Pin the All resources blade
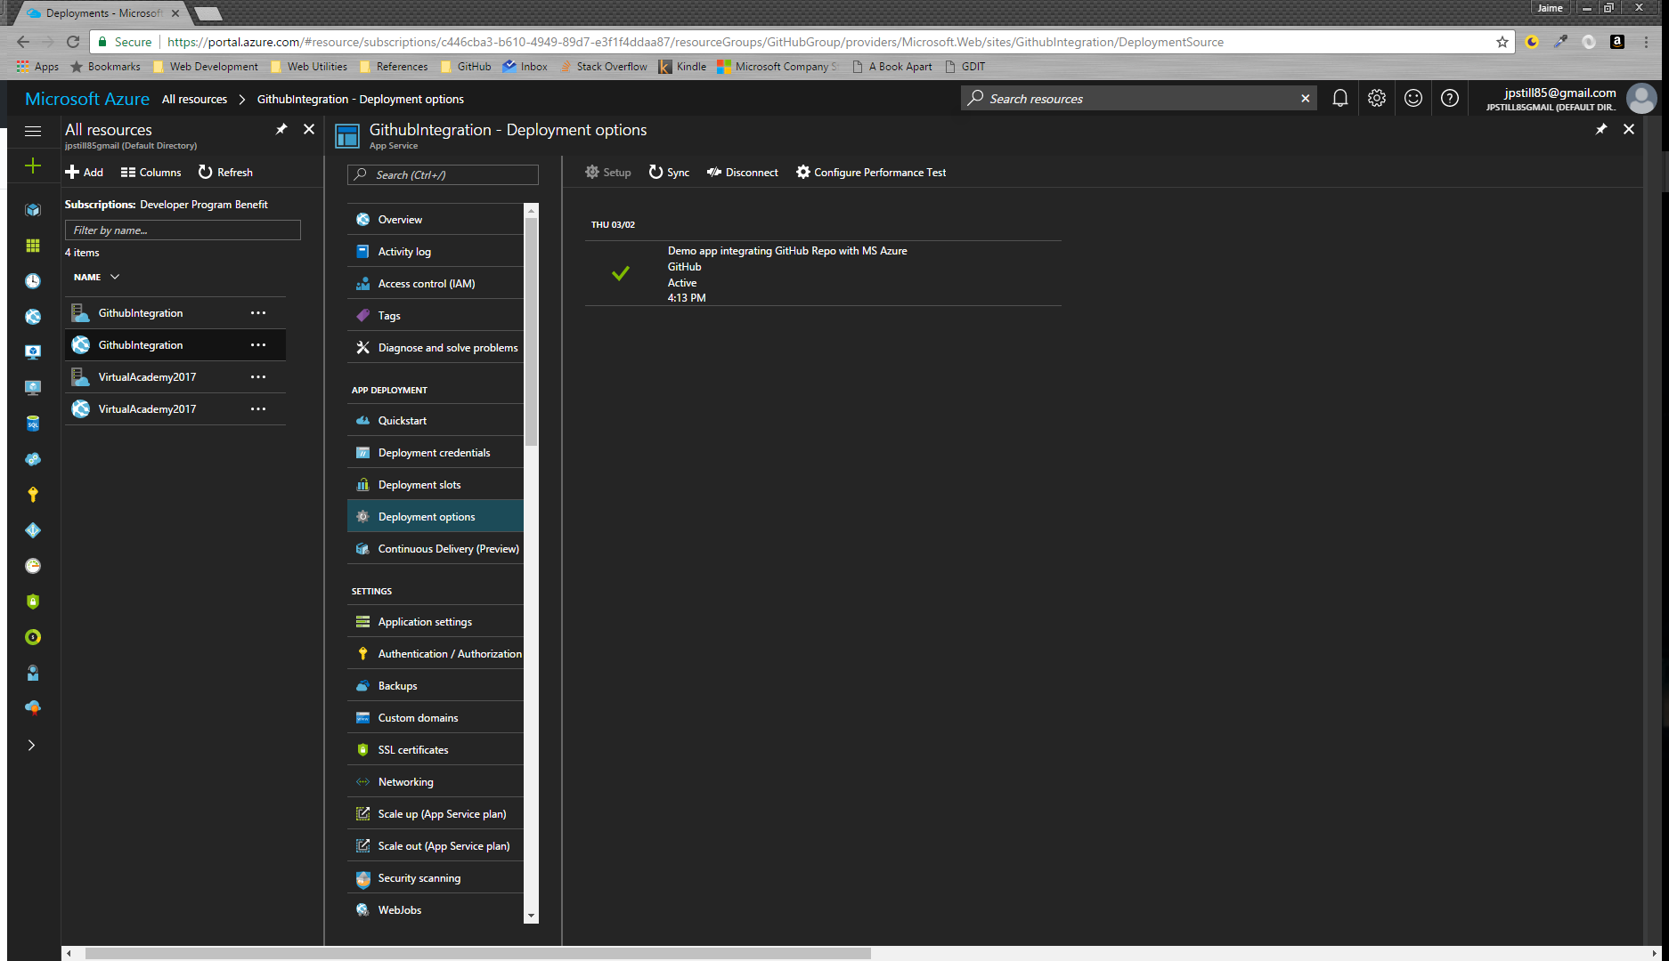 (281, 130)
